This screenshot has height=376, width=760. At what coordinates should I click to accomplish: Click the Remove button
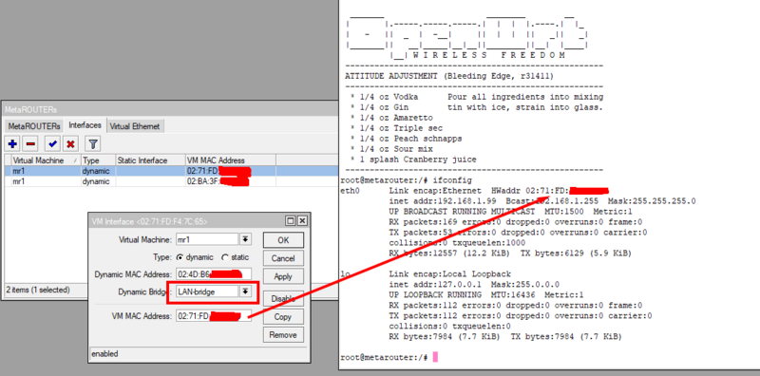pyautogui.click(x=283, y=335)
